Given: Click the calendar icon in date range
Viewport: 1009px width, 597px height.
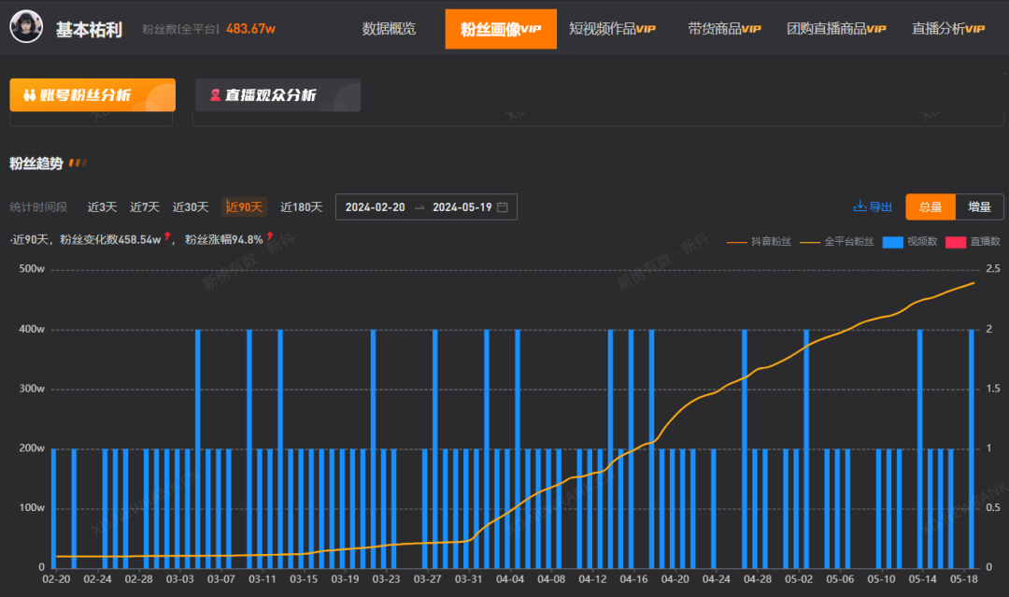Looking at the screenshot, I should coord(503,207).
